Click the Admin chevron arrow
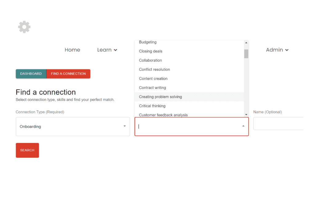 pos(287,50)
